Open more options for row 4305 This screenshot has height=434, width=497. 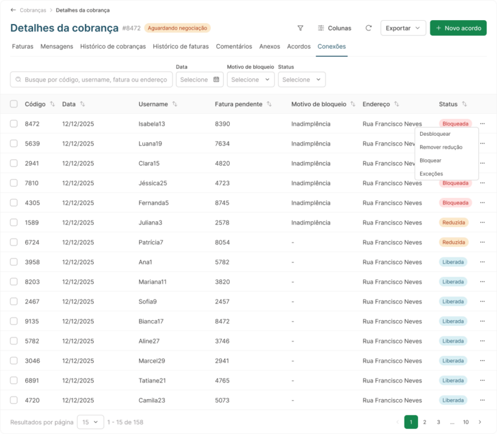coord(482,202)
